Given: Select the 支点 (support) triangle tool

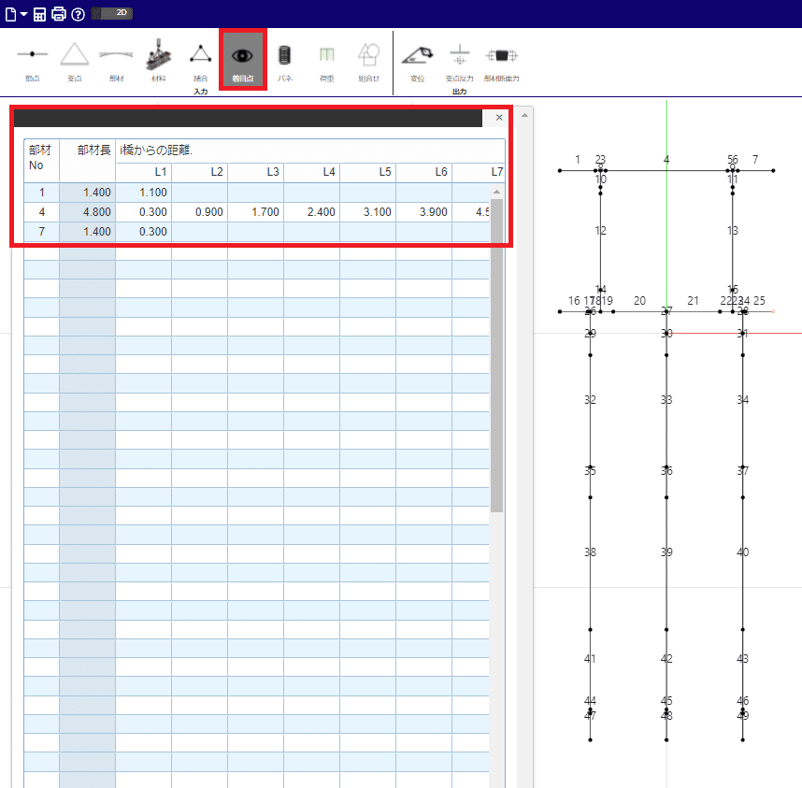Looking at the screenshot, I should click(75, 62).
